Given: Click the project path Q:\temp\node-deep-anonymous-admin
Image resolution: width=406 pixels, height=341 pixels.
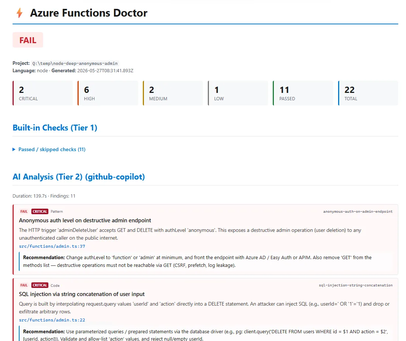Looking at the screenshot, I should click(x=75, y=63).
